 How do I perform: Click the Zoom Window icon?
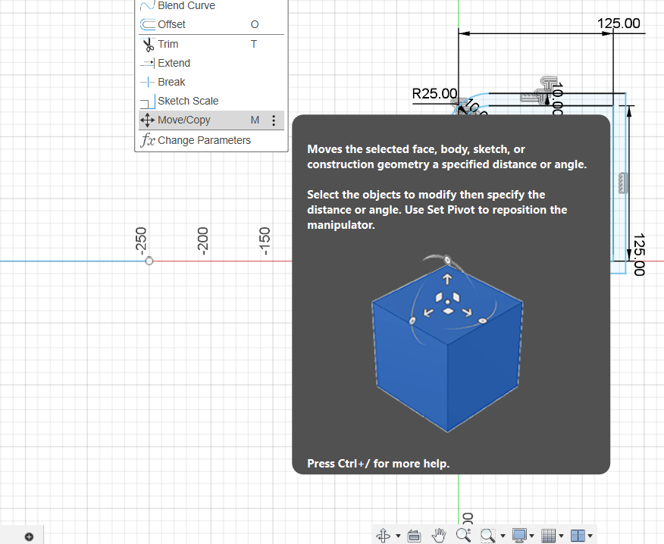(x=488, y=536)
